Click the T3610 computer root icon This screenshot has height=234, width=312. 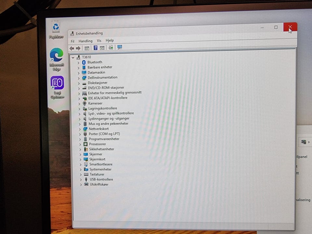click(78, 57)
